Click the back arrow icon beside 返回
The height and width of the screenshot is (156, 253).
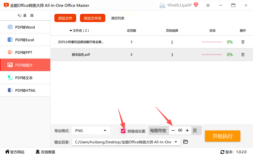click(x=19, y=15)
